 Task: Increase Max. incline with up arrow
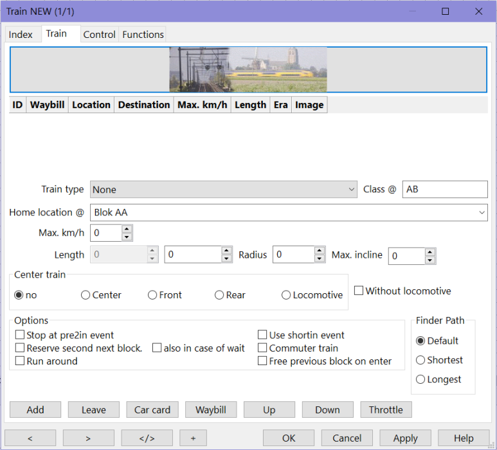(x=430, y=252)
